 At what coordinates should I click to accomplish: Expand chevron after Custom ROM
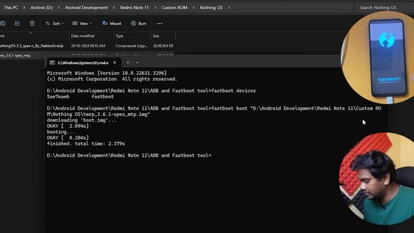pos(193,8)
